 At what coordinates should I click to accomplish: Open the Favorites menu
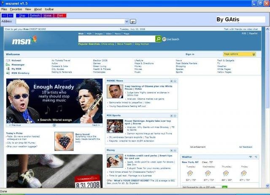click(16, 9)
